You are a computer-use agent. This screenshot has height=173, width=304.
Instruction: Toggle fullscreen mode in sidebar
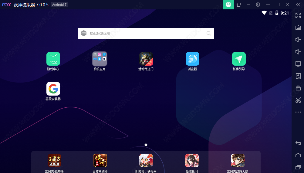tap(298, 15)
